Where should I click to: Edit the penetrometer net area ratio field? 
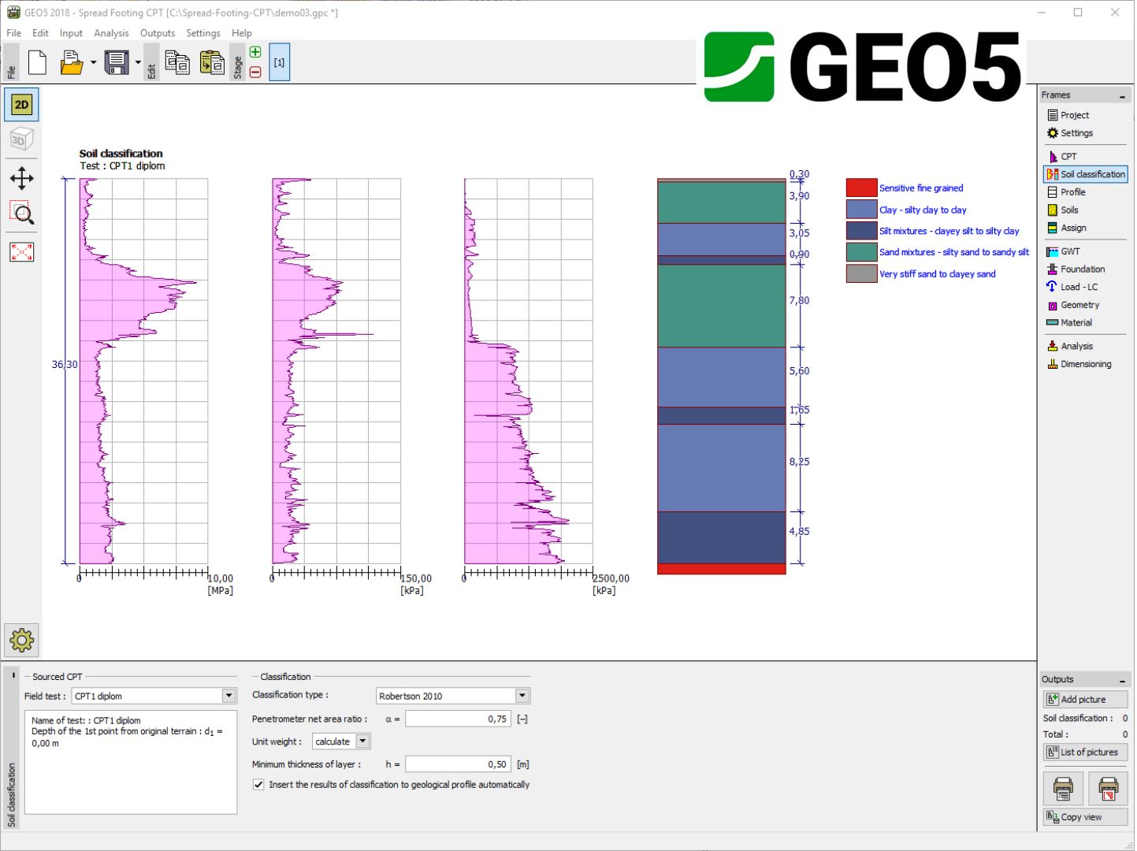pos(458,719)
